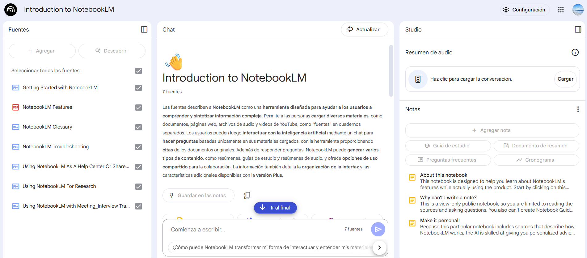The height and width of the screenshot is (258, 587).
Task: Collapse the Studio panel
Action: click(578, 29)
